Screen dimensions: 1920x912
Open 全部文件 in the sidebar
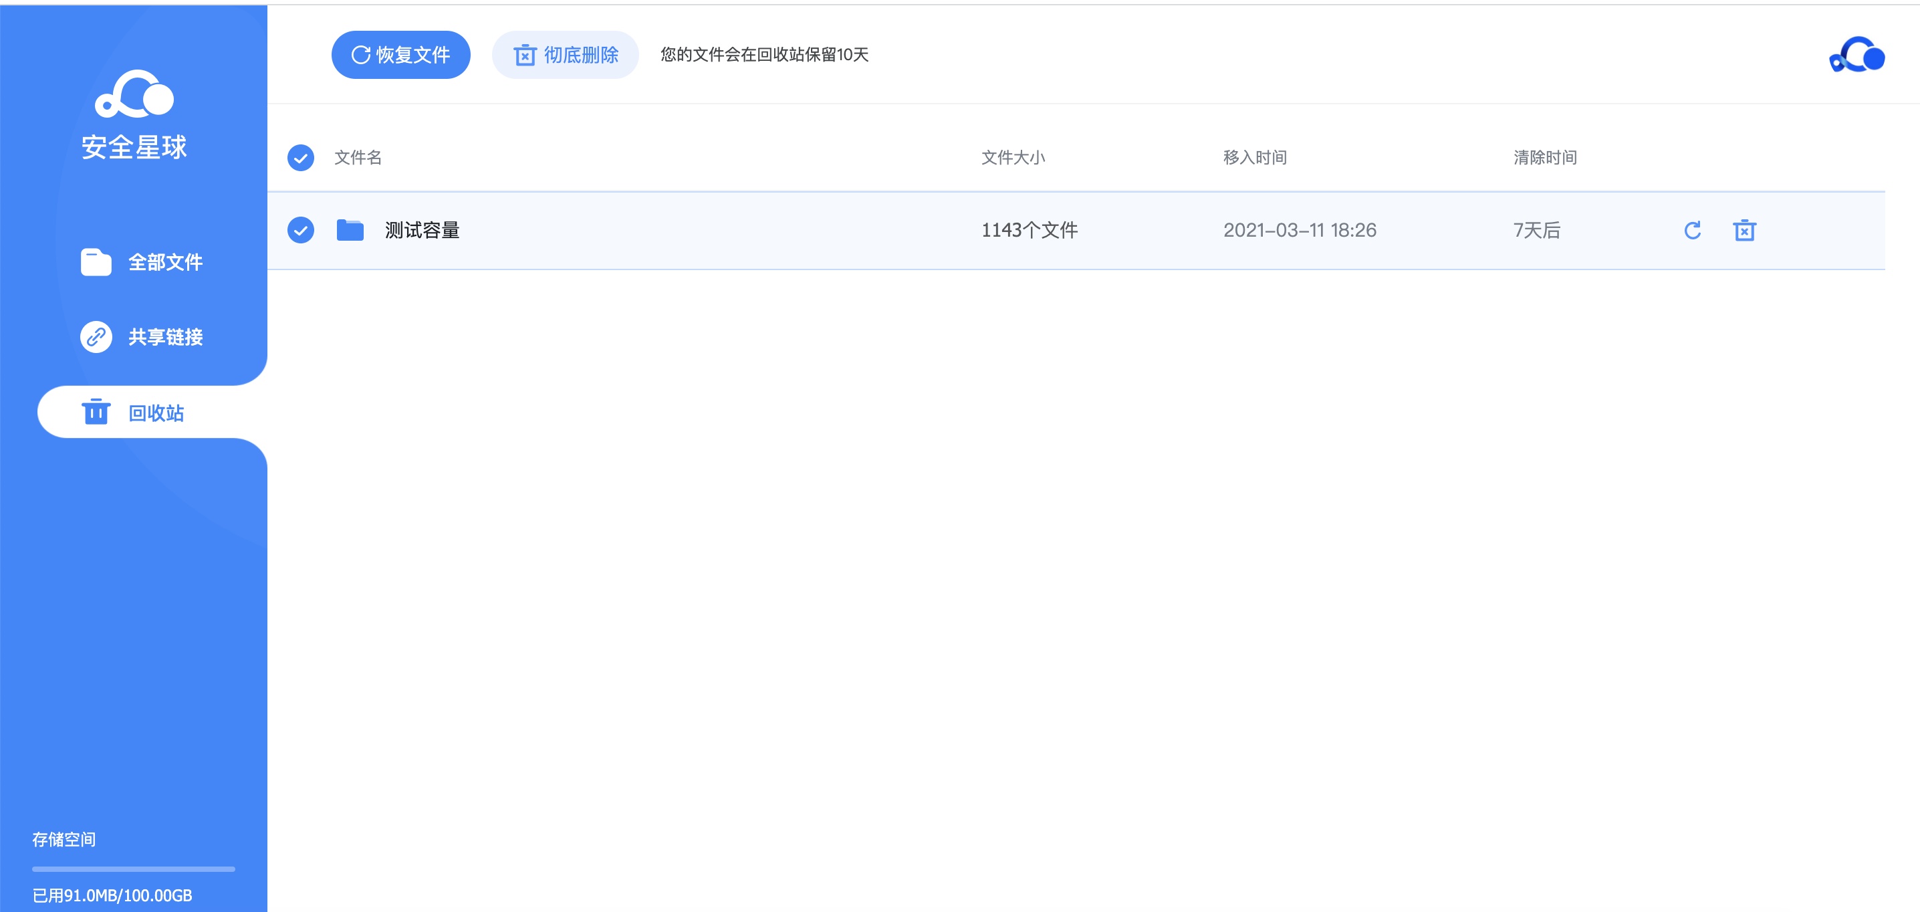pos(142,261)
